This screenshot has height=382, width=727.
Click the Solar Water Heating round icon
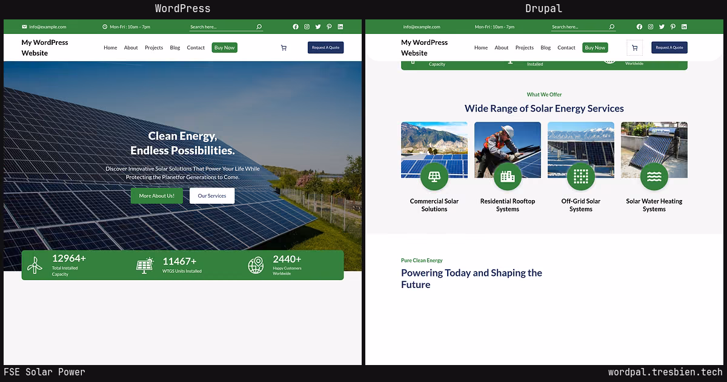pyautogui.click(x=654, y=176)
